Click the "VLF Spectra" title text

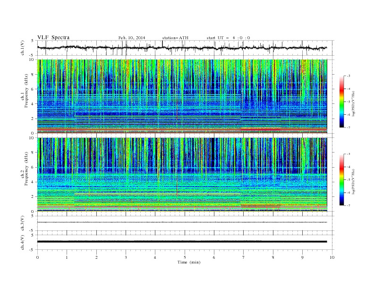53,37
